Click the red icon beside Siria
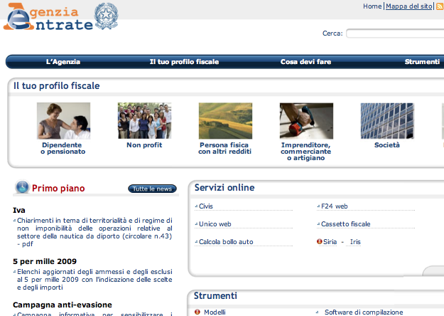 320,241
